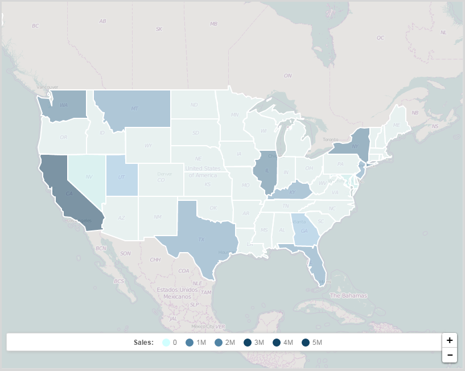Click the Wyoming state region

click(148, 146)
